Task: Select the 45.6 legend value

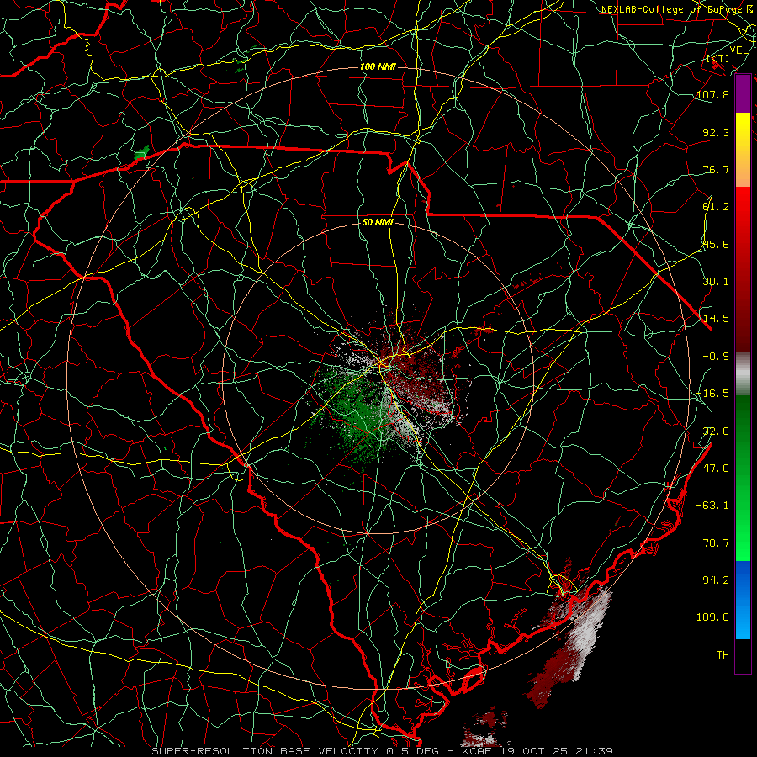Action: (716, 244)
